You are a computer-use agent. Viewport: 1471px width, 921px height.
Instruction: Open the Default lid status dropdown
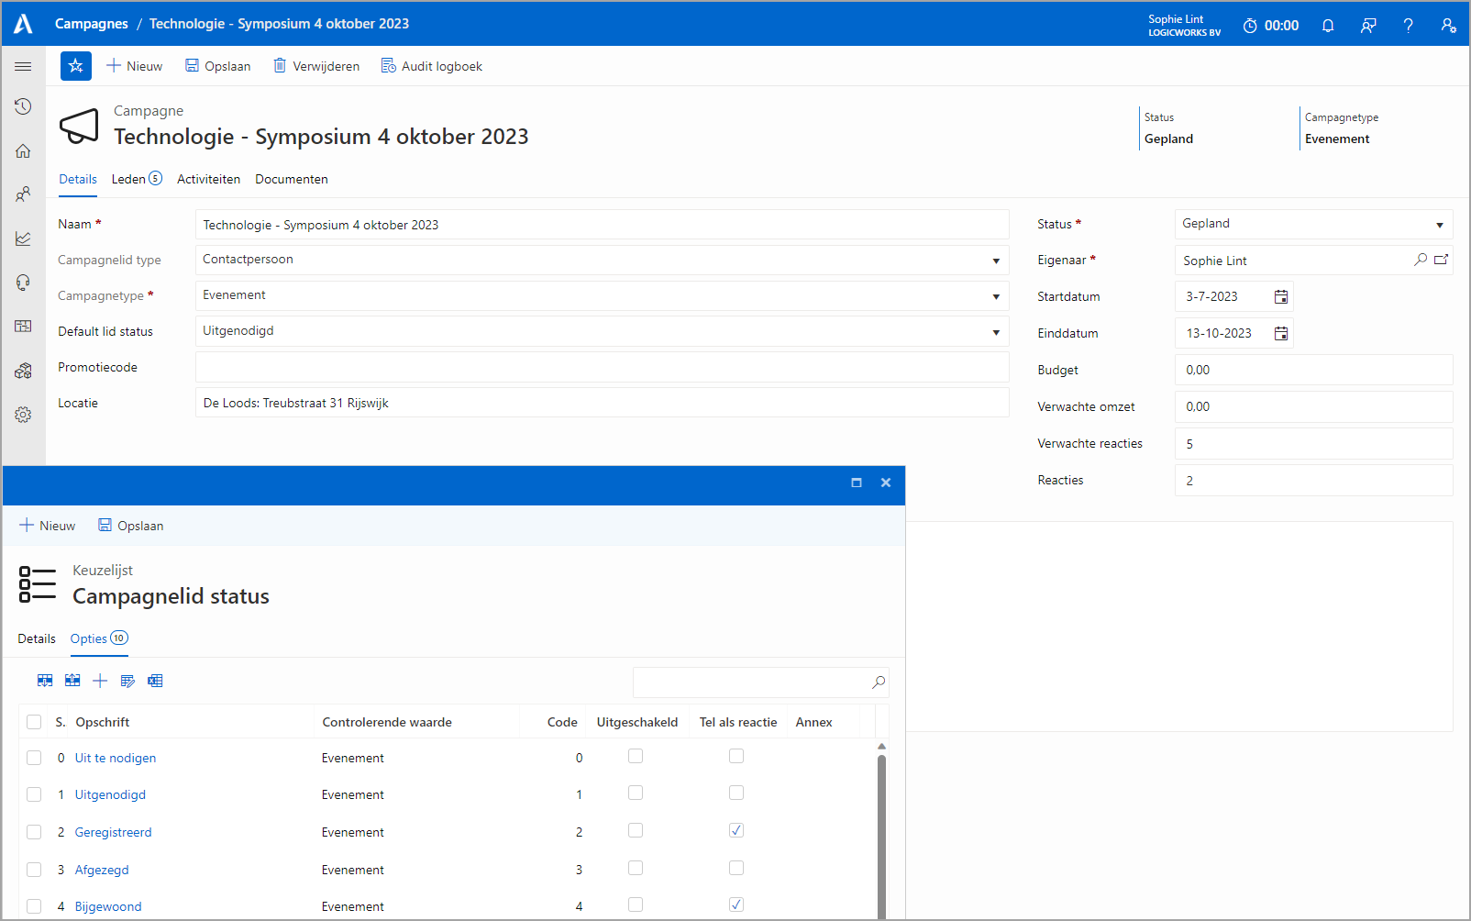pos(996,332)
